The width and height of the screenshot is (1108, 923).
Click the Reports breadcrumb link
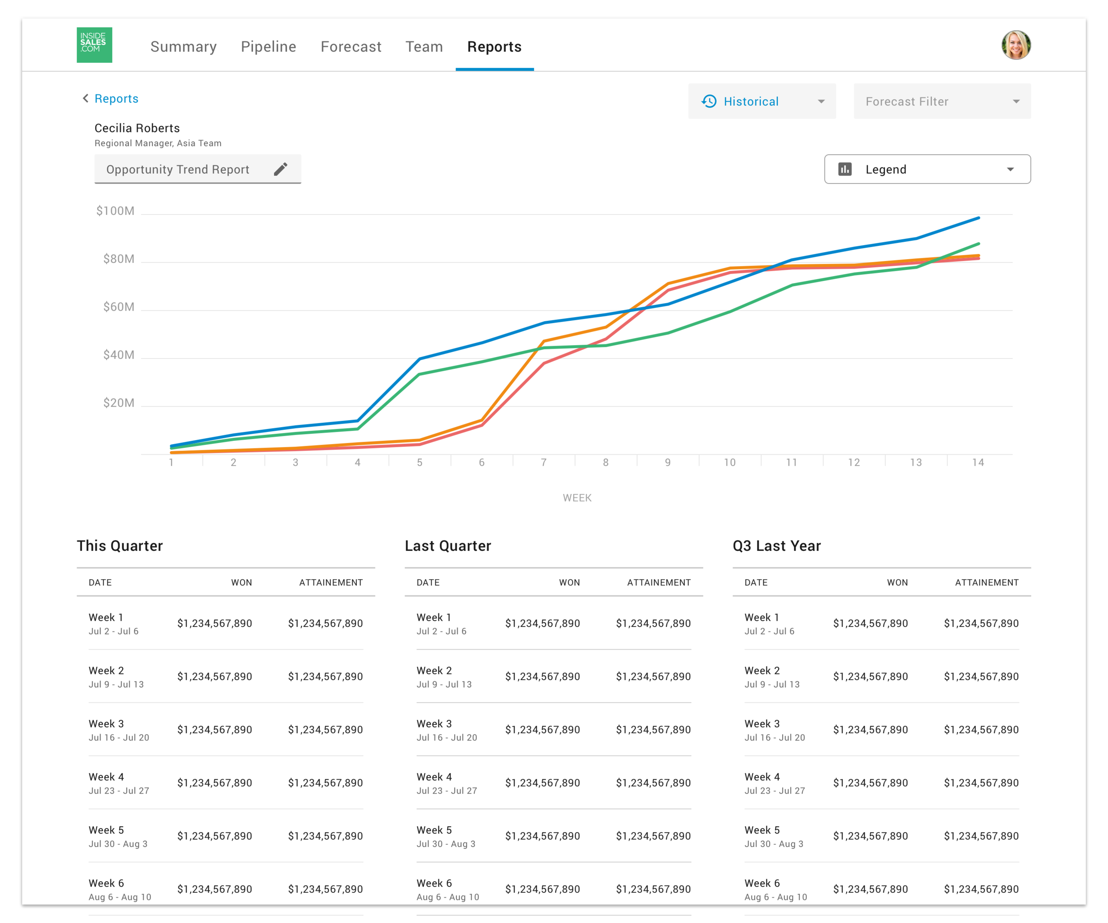tap(117, 99)
